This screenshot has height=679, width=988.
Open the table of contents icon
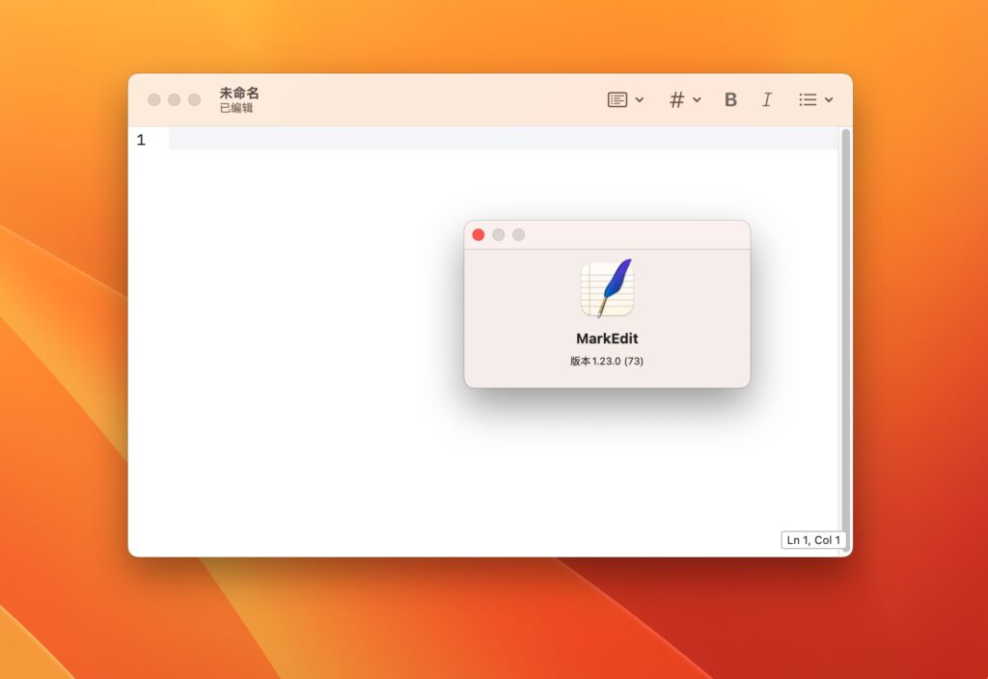618,99
